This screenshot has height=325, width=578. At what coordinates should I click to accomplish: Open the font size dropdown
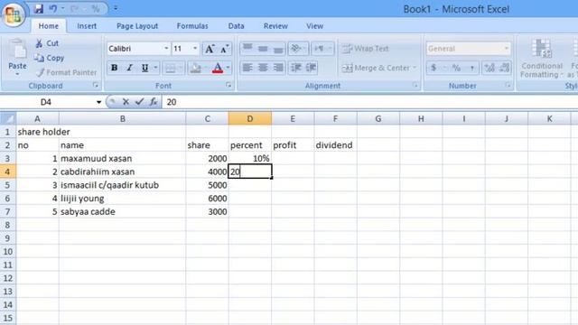pos(195,49)
